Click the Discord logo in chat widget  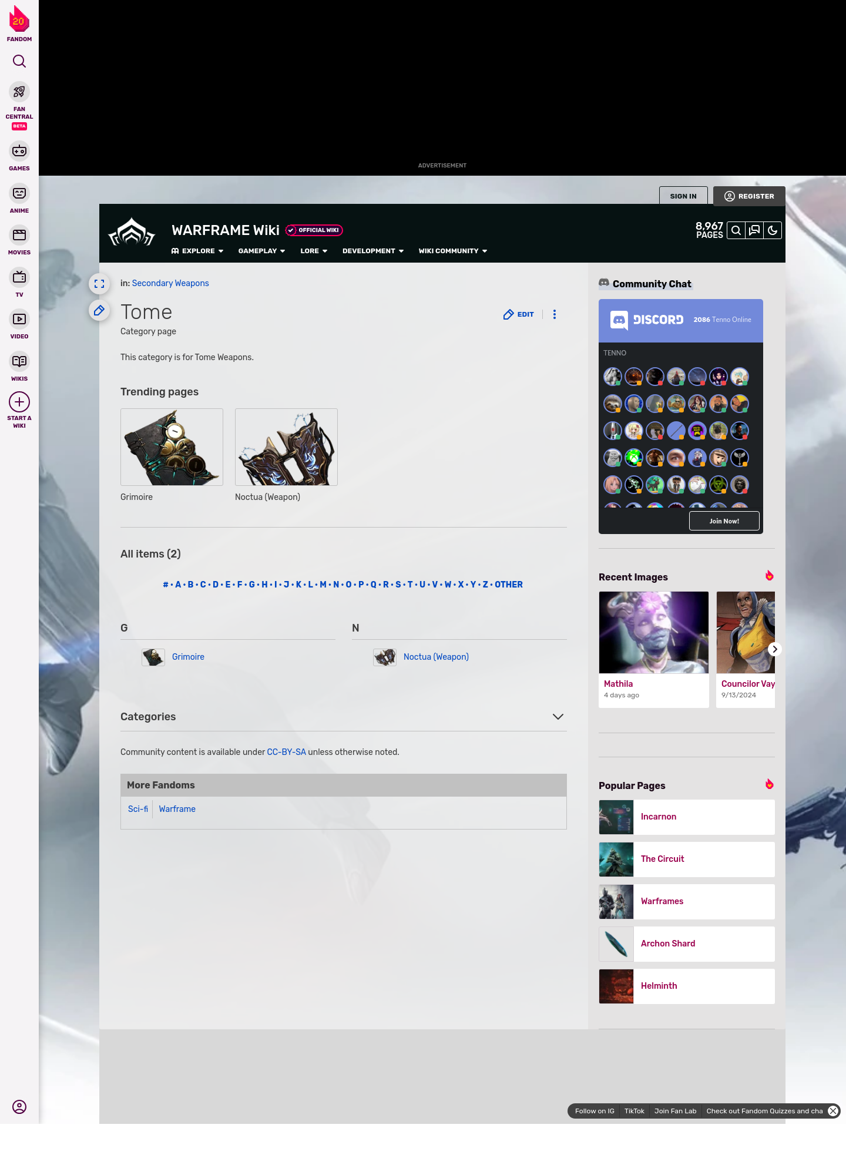click(647, 320)
